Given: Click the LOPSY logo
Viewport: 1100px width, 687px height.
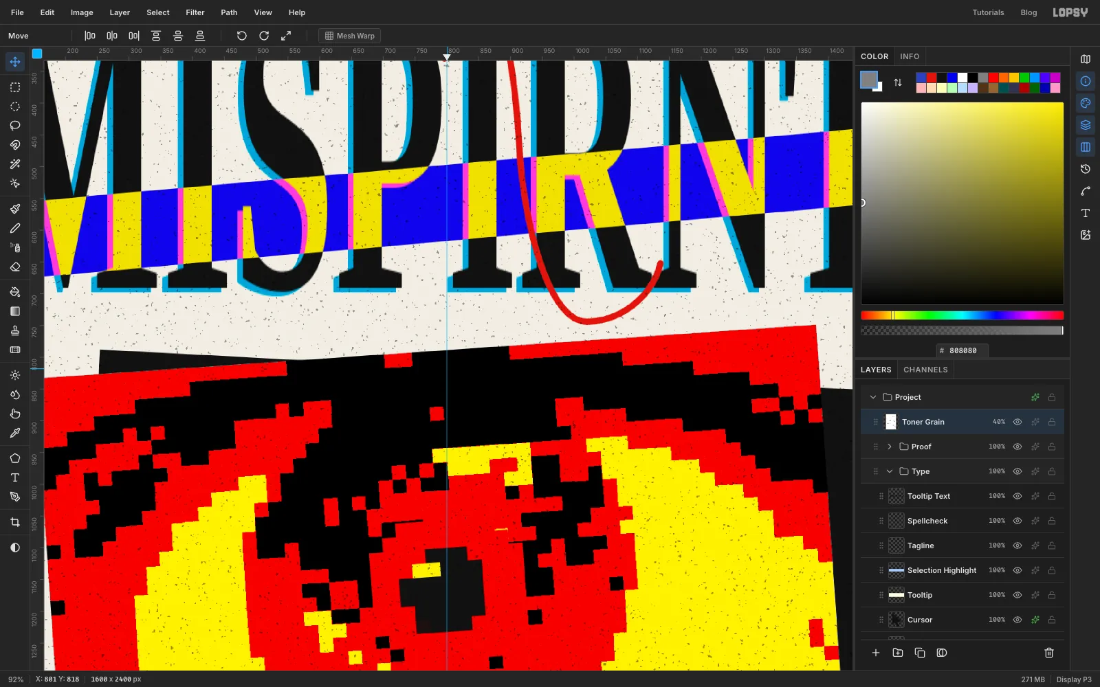Looking at the screenshot, I should coord(1070,12).
